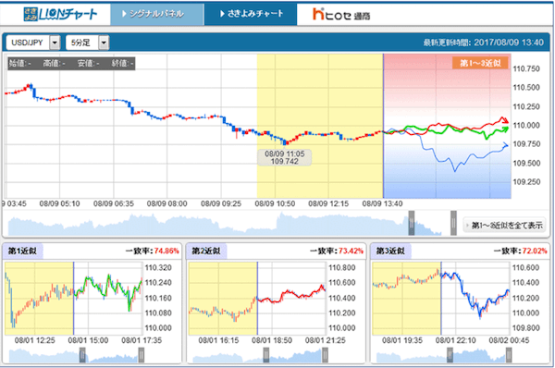The image size is (555, 368).
Task: Click the red forecast line arrow tip
Action: [505, 120]
